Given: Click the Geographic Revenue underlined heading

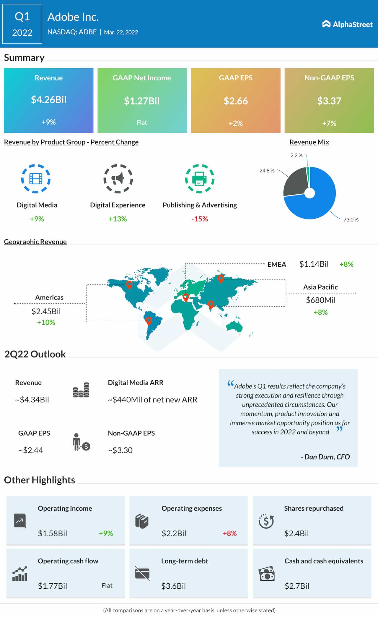Looking at the screenshot, I should click(x=35, y=242).
